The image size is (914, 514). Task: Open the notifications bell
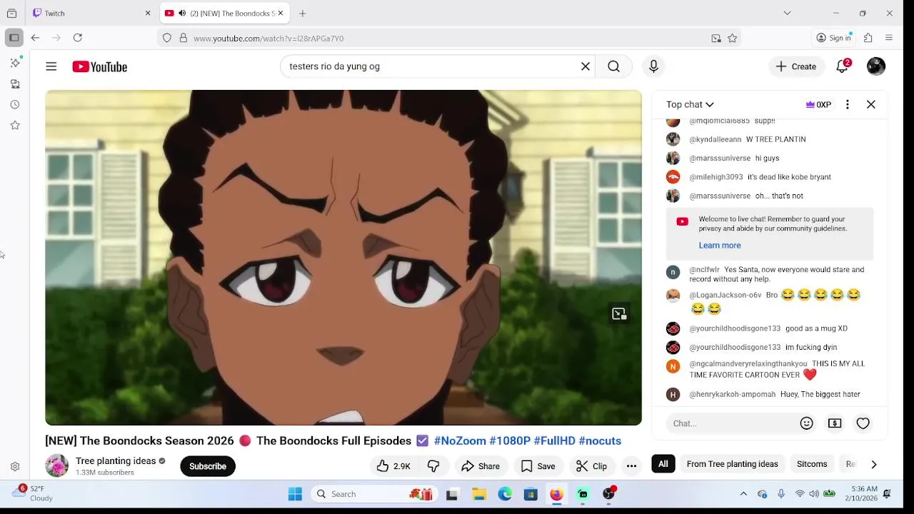pos(843,66)
